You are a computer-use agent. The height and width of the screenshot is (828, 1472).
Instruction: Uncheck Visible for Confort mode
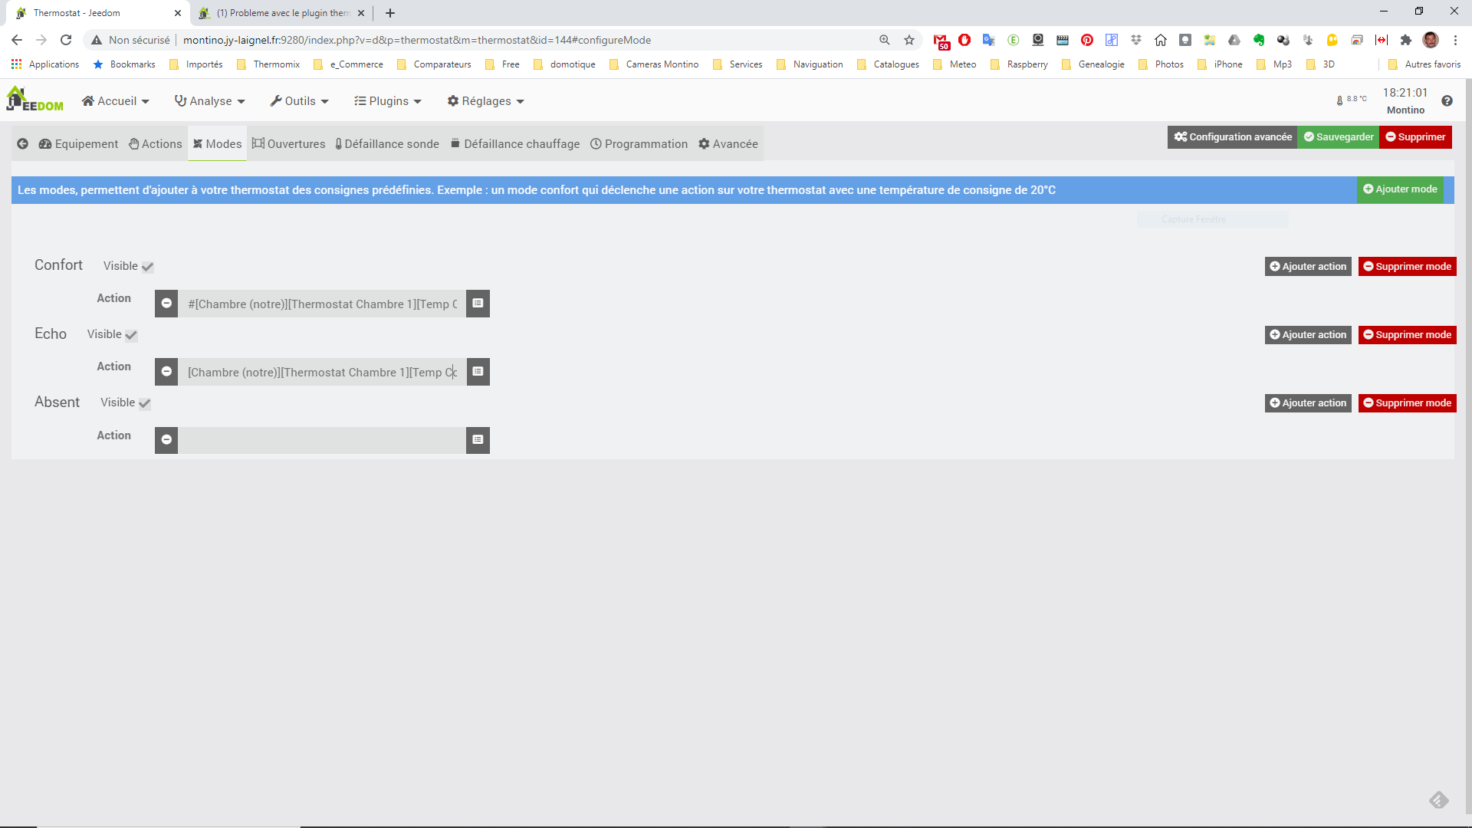coord(148,267)
